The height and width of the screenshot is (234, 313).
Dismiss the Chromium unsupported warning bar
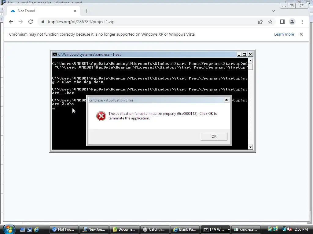(301, 34)
